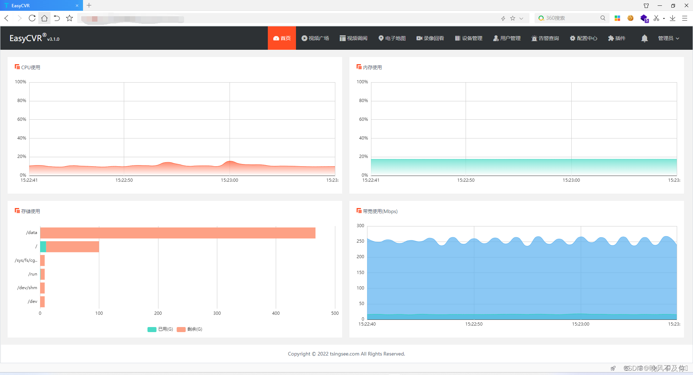Image resolution: width=693 pixels, height=375 pixels.
Task: Click the rocket icon in status bar
Action: [613, 368]
